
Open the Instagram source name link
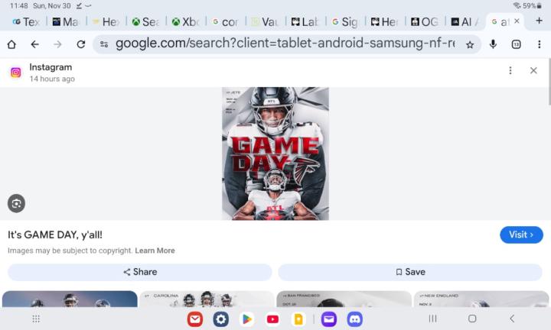51,67
